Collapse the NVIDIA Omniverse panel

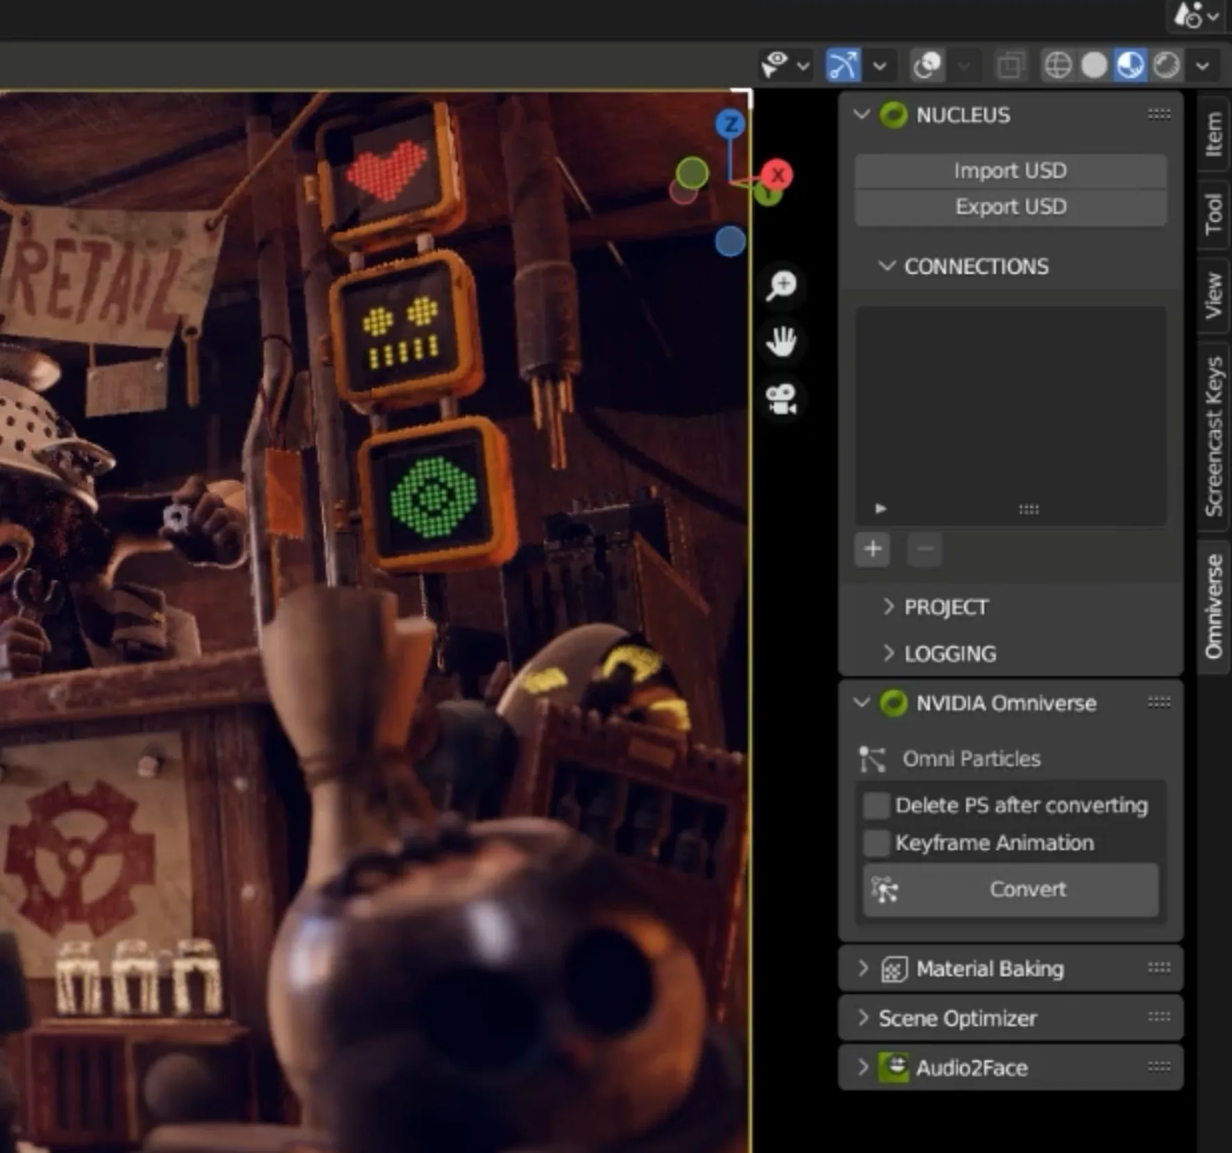tap(862, 702)
